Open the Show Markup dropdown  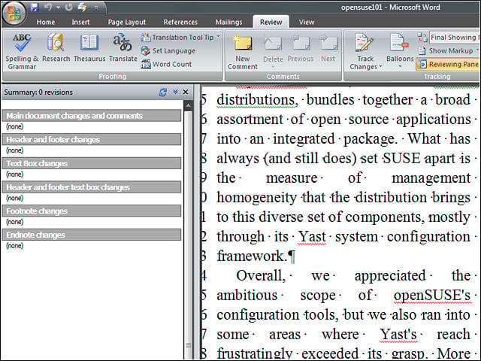click(x=448, y=50)
